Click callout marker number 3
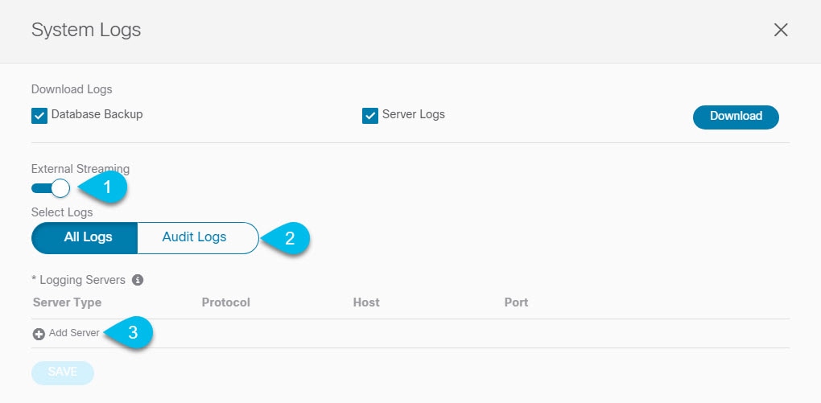The image size is (821, 403). [128, 332]
